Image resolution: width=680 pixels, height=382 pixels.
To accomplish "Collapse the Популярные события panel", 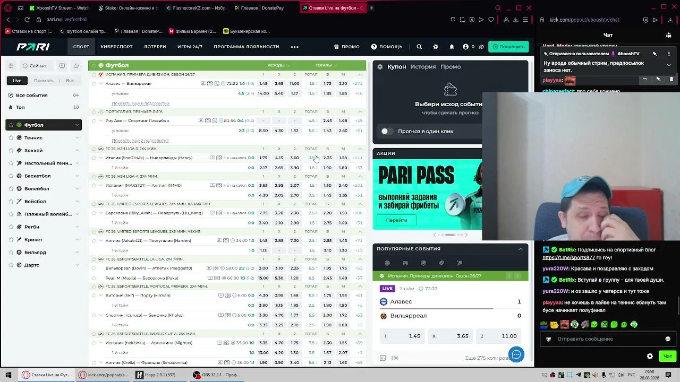I will [521, 249].
